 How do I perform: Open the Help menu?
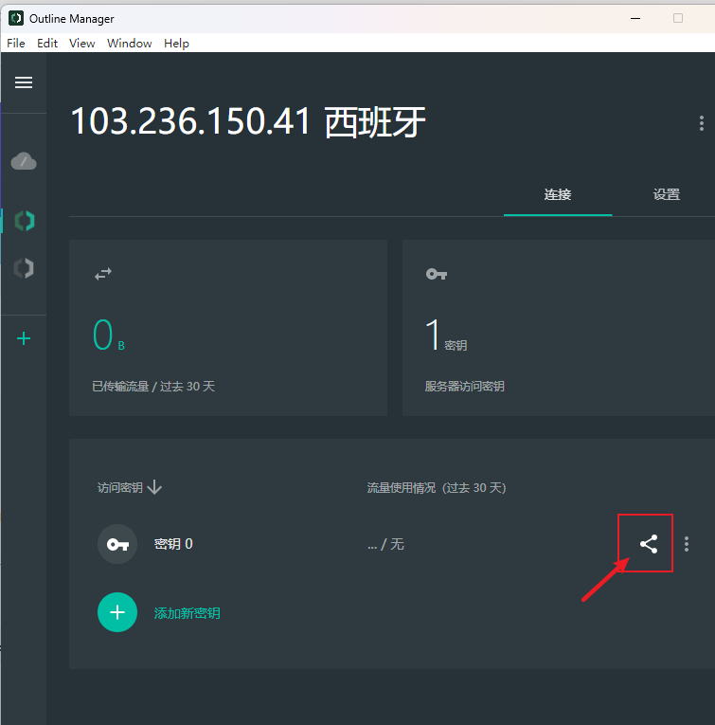tap(176, 44)
